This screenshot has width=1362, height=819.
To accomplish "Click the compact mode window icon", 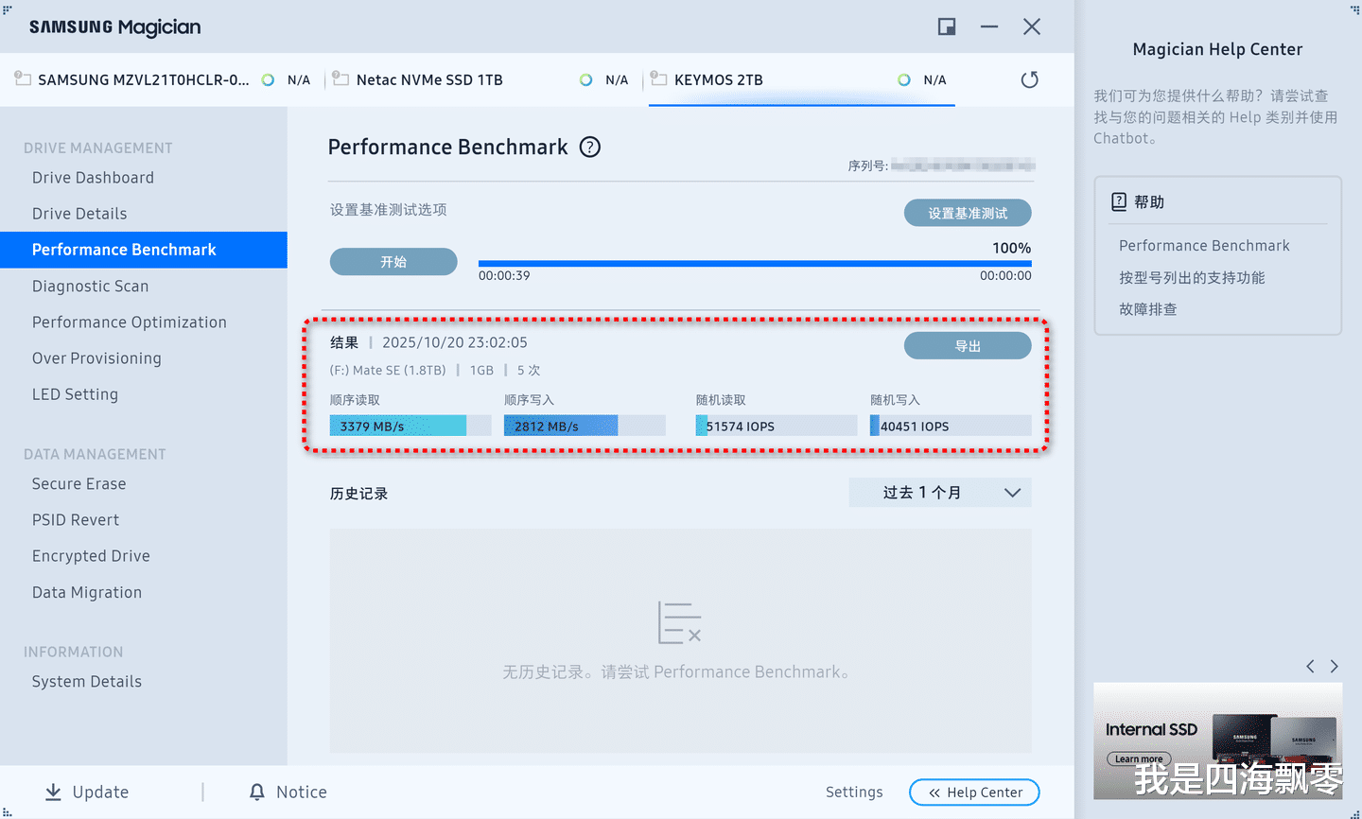I will (947, 26).
